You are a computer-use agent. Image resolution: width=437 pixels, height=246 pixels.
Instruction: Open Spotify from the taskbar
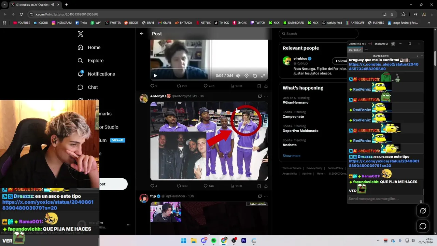(x=214, y=241)
